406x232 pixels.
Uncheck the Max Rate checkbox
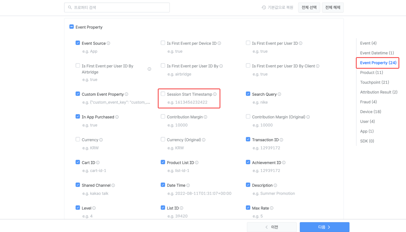(x=248, y=208)
